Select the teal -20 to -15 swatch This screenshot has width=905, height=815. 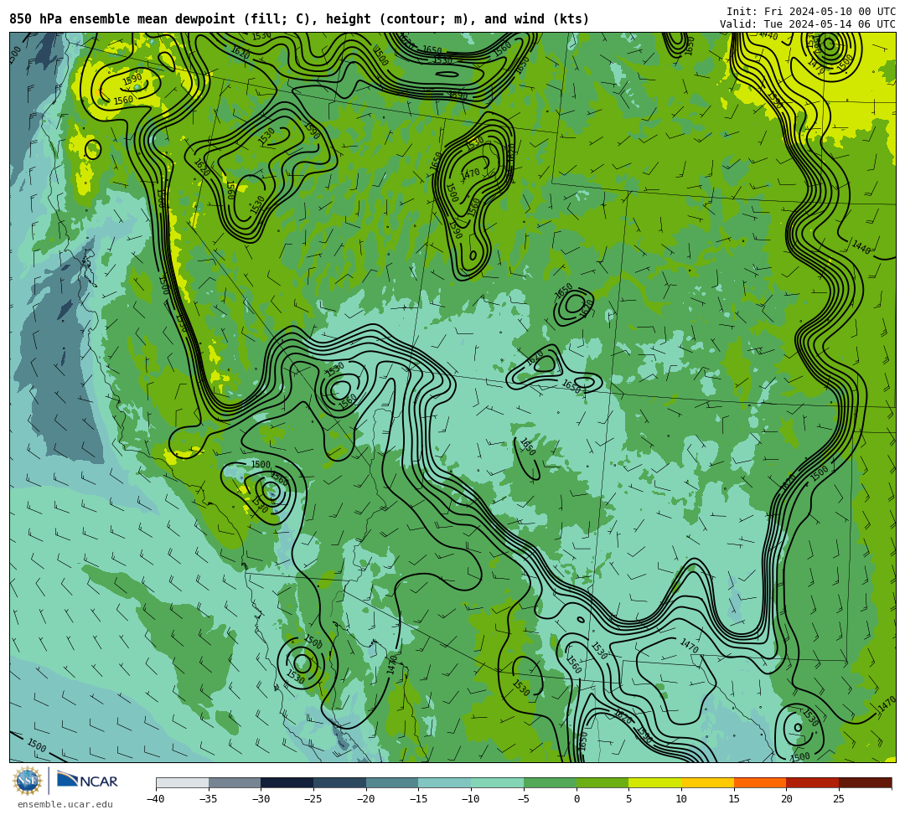coord(392,782)
